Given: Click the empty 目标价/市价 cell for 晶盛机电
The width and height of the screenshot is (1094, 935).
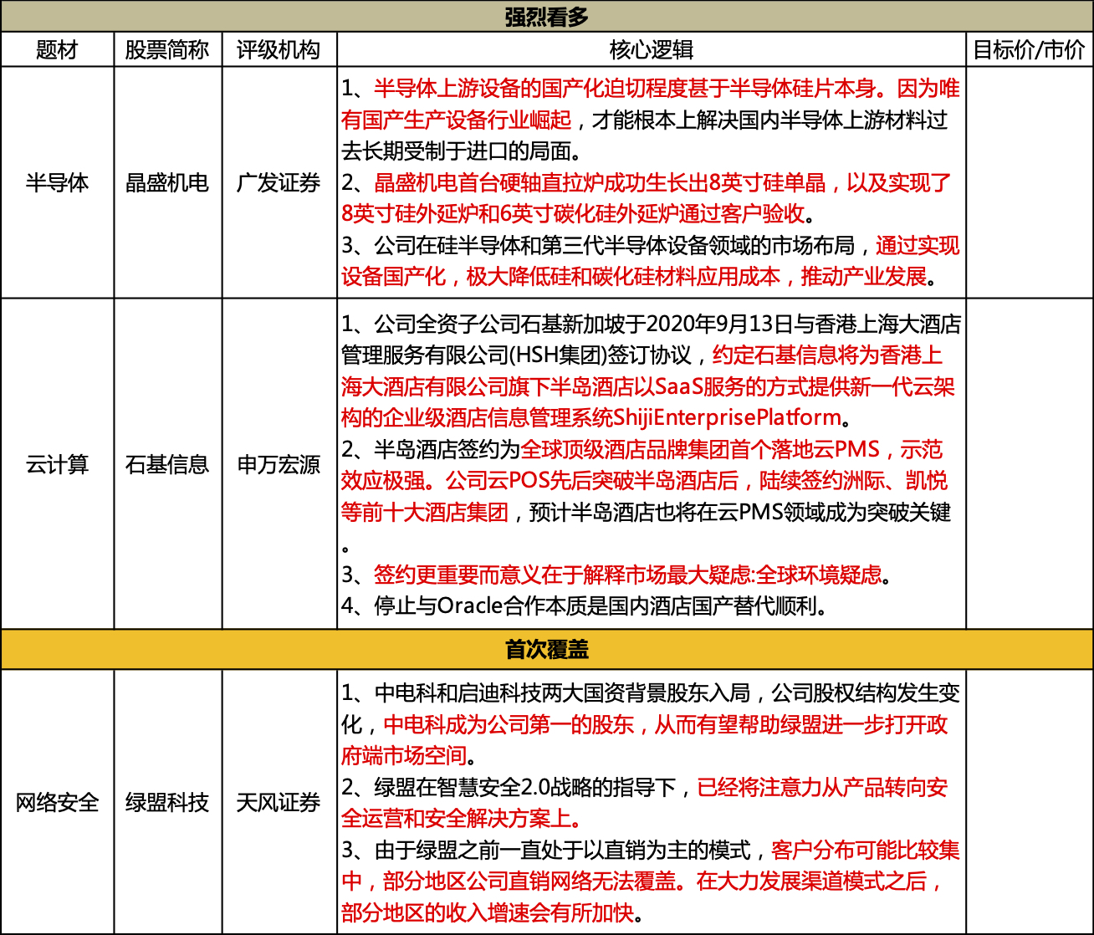Looking at the screenshot, I should point(1030,182).
